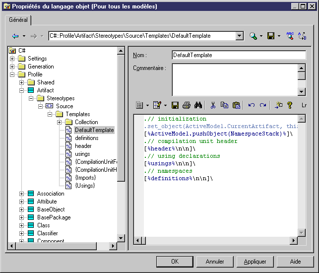Click the Save icon in editor toolbar
The image size is (319, 273).
coord(175,105)
